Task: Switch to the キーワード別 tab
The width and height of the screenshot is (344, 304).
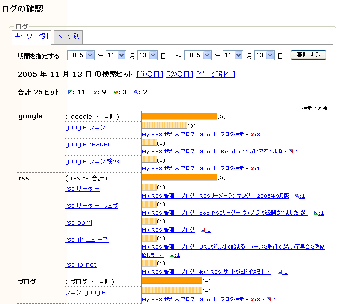Action: (x=31, y=37)
